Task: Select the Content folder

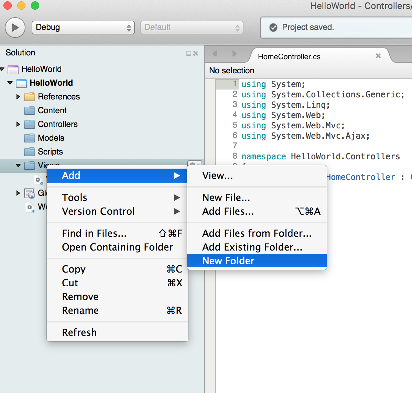Action: click(52, 110)
